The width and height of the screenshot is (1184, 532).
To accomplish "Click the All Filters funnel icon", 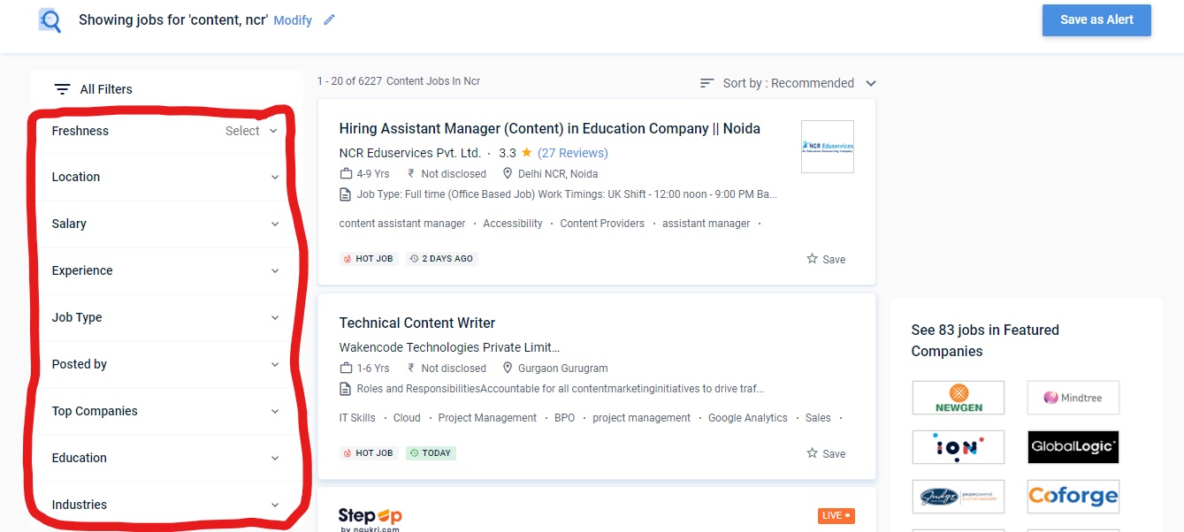I will click(62, 88).
